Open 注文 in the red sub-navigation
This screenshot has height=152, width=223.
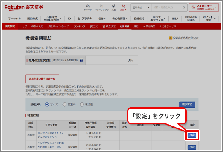click(94, 26)
